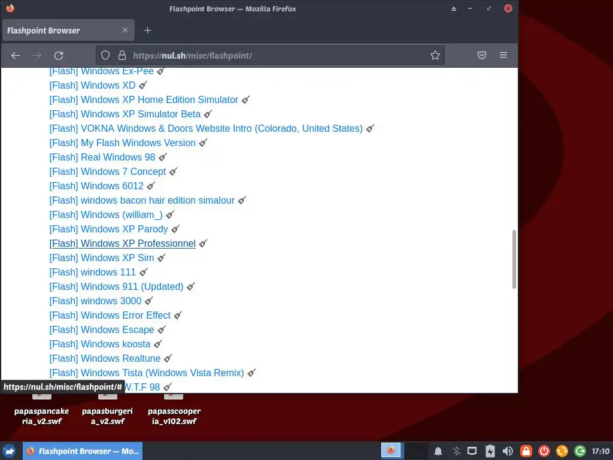The width and height of the screenshot is (613, 460).
Task: Open Windows Realtune link
Action: click(x=105, y=359)
